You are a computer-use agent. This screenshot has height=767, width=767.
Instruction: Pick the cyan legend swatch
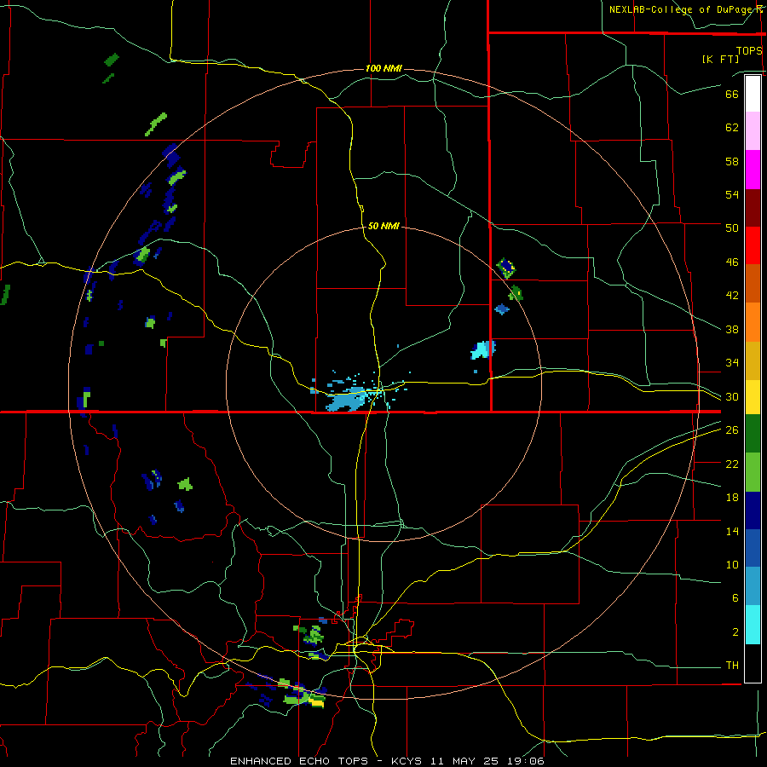[x=753, y=625]
